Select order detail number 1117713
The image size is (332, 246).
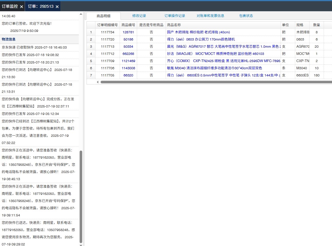108,47
